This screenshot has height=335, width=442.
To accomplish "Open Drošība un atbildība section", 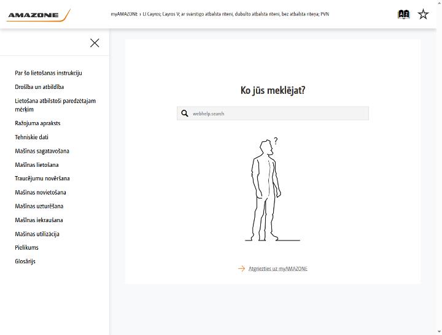I will [x=39, y=87].
